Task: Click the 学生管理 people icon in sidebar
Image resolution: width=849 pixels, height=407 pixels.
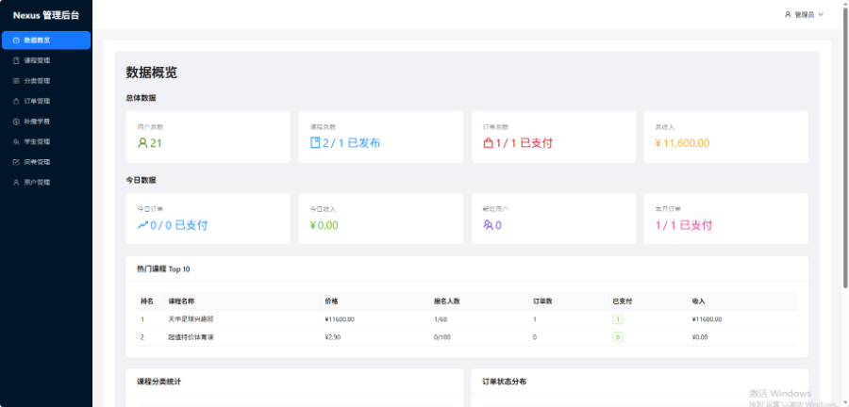Action: click(16, 141)
